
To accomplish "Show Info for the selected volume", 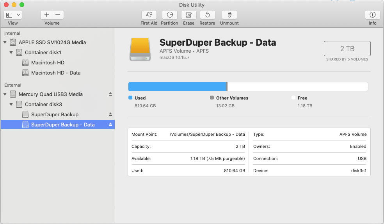I will (373, 15).
